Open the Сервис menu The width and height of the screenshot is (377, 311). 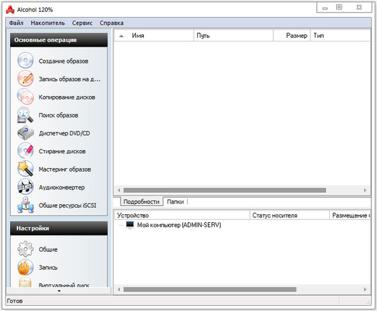82,23
